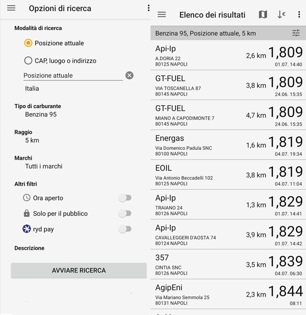Viewport: 306px width, 315px height.
Task: Turn on ryd pay filter
Action: click(x=125, y=229)
